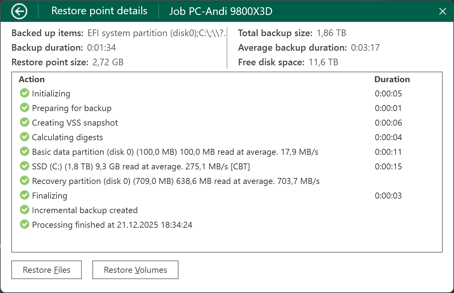Click the green icon next to Finalizing
This screenshot has height=293, width=454.
click(x=24, y=195)
